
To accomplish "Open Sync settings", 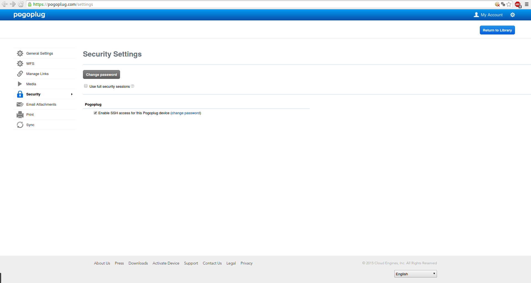I will point(45,125).
